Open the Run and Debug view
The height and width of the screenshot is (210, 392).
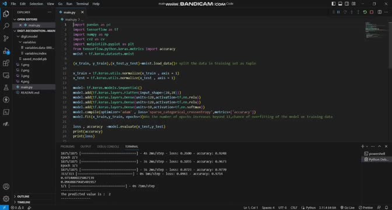click(x=6, y=51)
